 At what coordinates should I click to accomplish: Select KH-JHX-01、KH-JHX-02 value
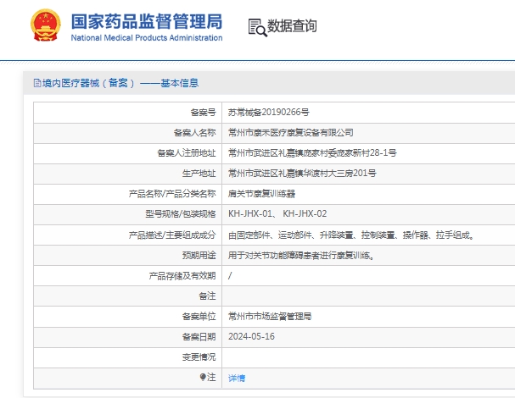click(277, 214)
